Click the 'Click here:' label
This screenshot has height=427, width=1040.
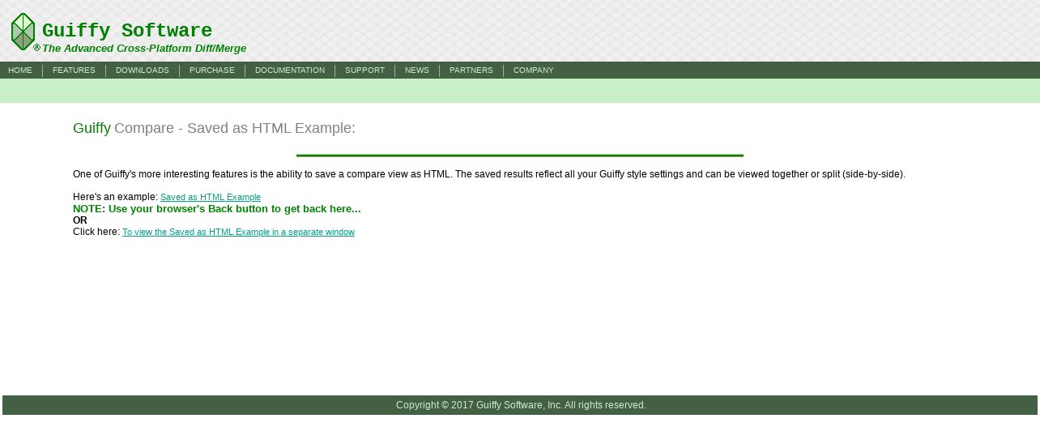coord(96,232)
